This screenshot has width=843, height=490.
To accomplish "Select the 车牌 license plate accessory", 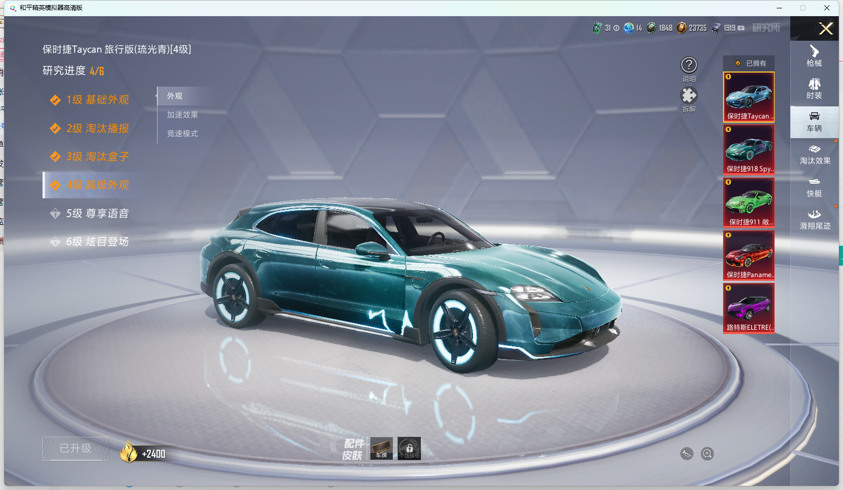I will coord(381,448).
